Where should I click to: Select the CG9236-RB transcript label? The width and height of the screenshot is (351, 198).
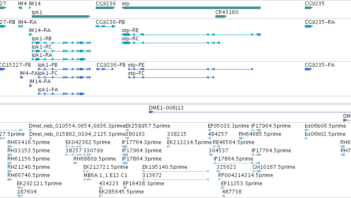(111, 22)
